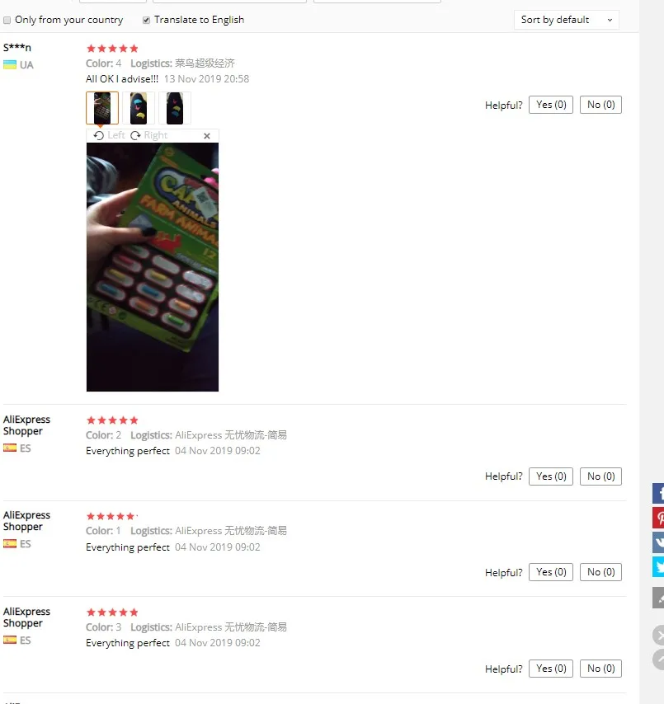664x704 pixels.
Task: Enable Only from your country checkbox
Action: 7,21
